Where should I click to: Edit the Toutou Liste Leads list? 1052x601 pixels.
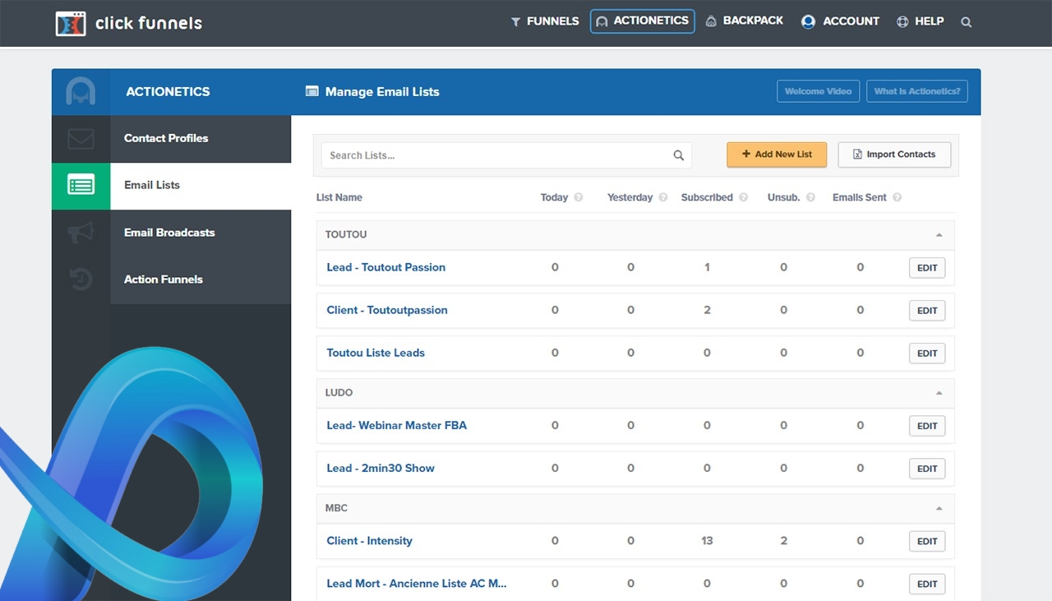927,354
